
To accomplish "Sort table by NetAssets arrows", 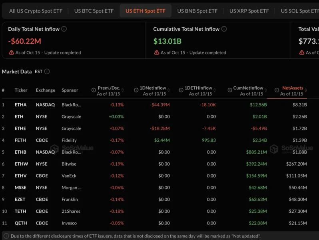I will click(x=306, y=90).
